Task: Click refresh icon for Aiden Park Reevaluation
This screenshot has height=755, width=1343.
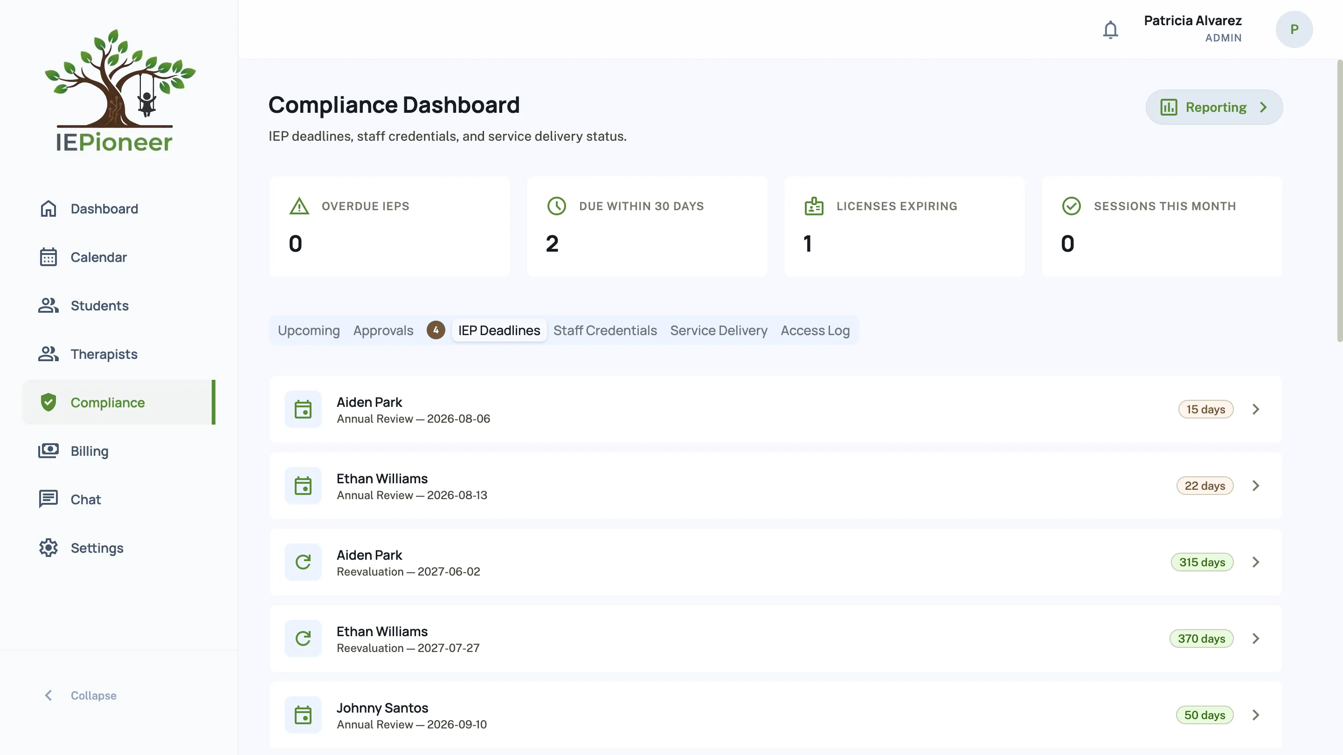Action: 303,562
